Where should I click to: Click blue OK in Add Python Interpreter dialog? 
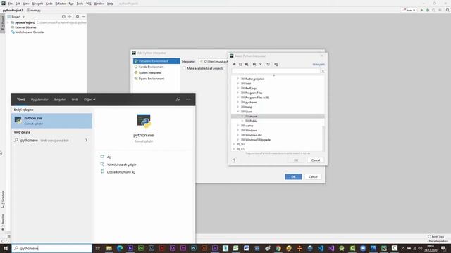(x=293, y=176)
